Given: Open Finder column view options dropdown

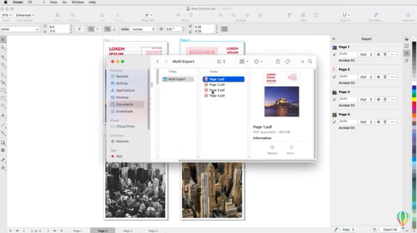Looking at the screenshot, I should [x=221, y=61].
